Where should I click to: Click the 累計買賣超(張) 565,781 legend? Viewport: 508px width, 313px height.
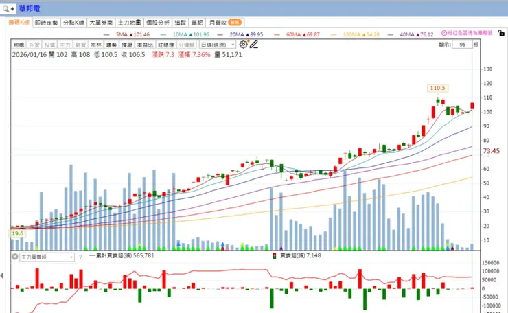click(122, 255)
